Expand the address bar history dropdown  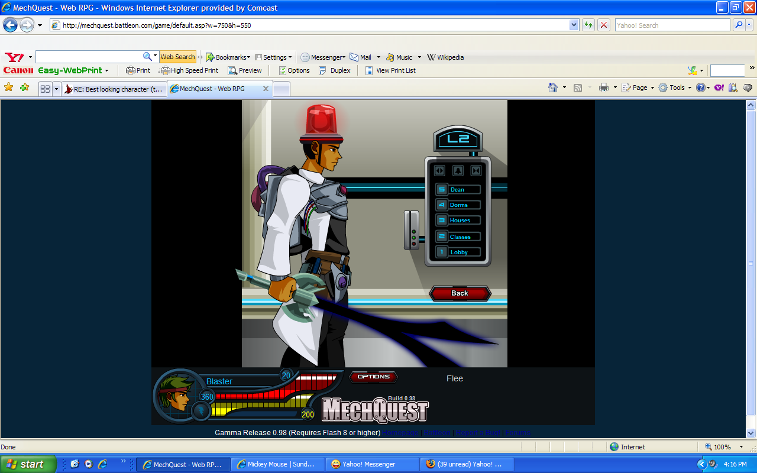pyautogui.click(x=574, y=25)
